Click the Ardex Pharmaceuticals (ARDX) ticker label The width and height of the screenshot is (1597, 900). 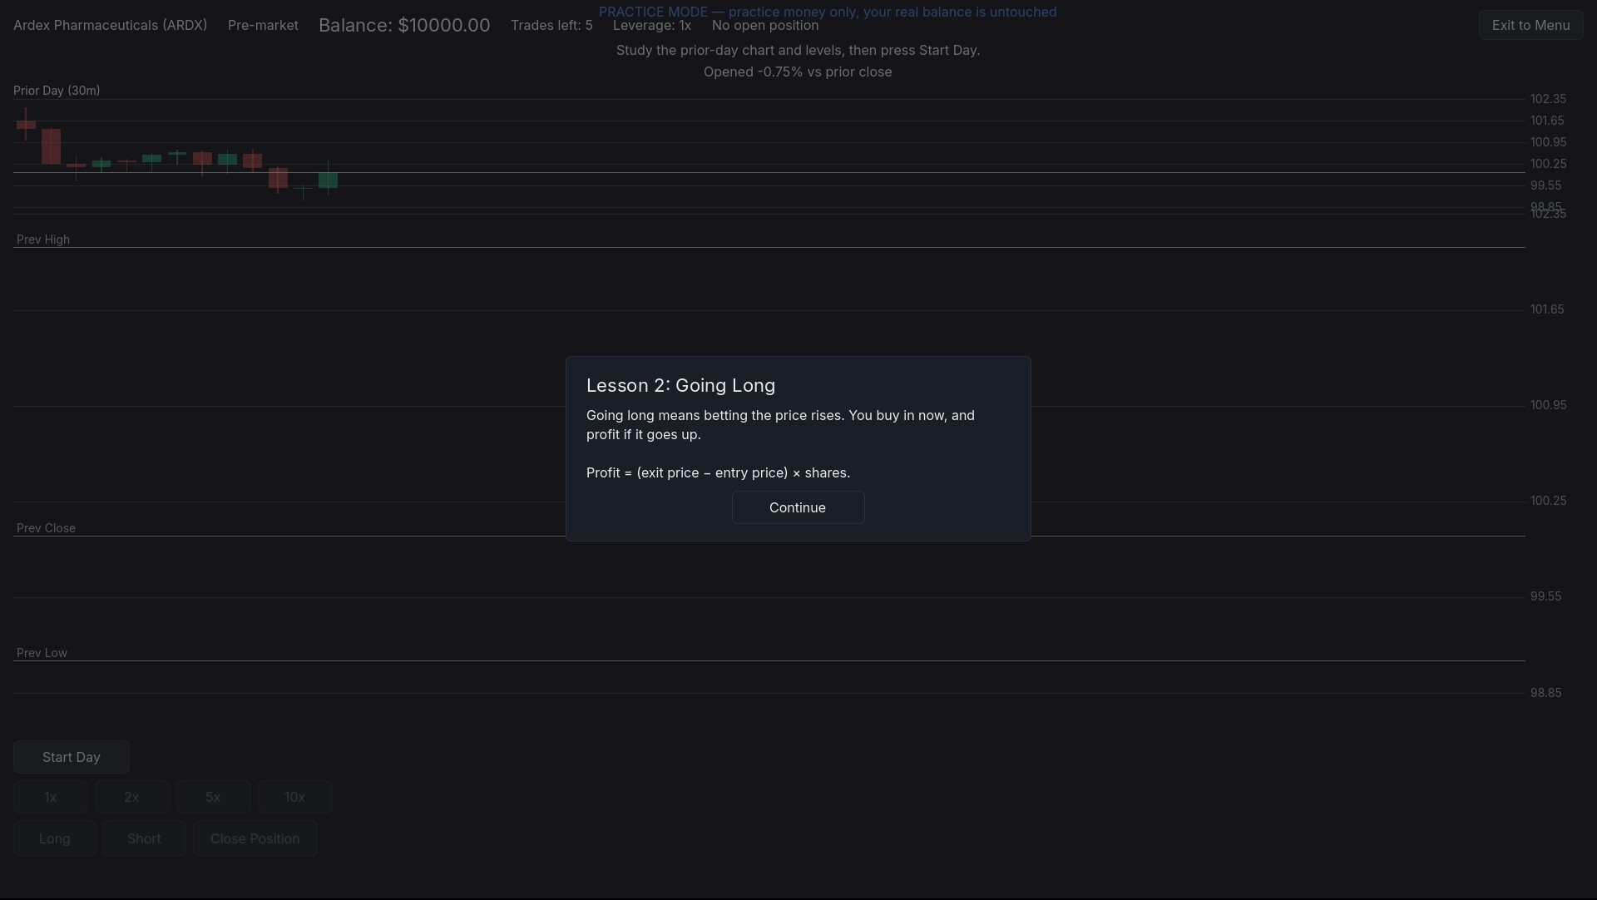click(110, 25)
